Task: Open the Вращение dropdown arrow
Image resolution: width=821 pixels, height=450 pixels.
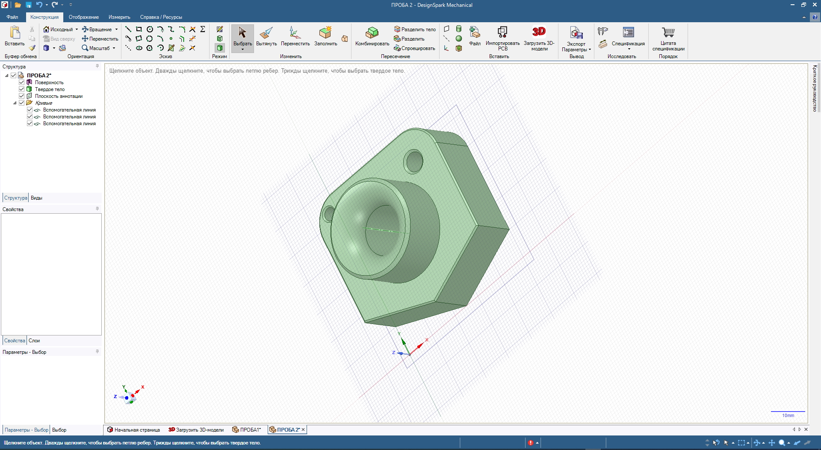Action: coord(116,29)
